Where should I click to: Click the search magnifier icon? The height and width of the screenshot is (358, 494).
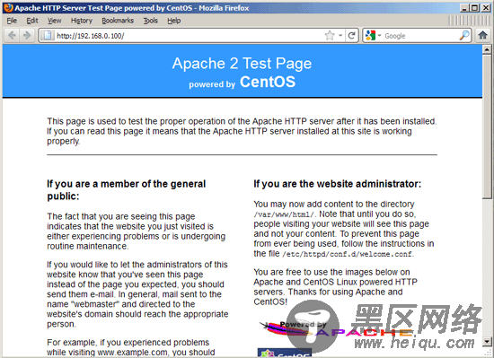click(464, 35)
